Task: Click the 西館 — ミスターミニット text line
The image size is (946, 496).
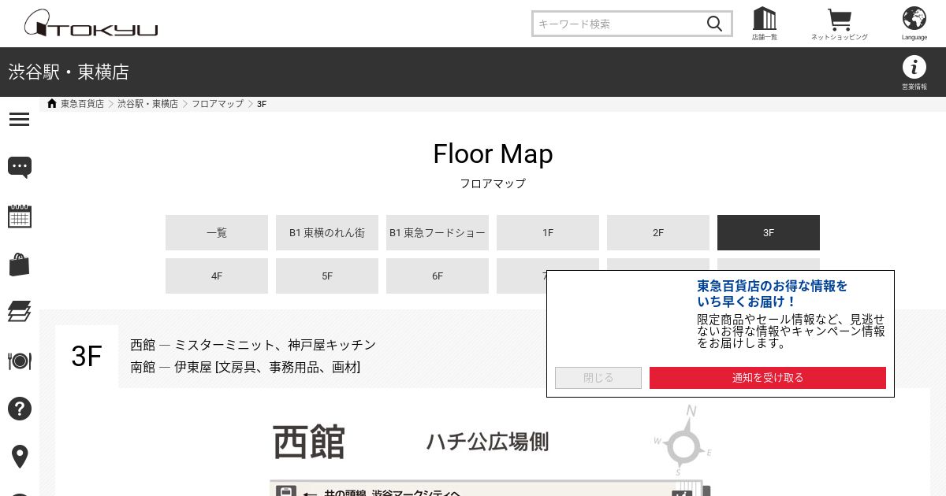Action: tap(253, 345)
